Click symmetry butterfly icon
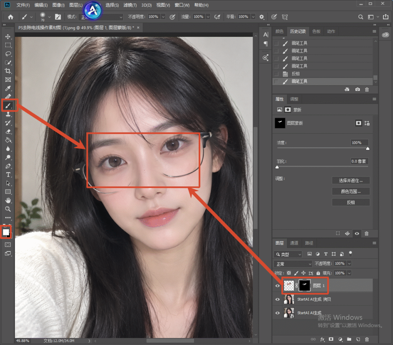The width and height of the screenshot is (393, 345). point(285,17)
